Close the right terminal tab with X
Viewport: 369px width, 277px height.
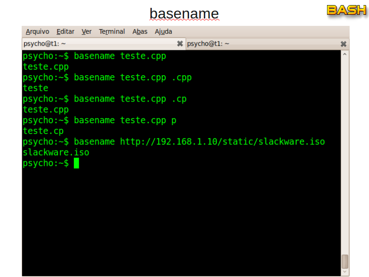click(x=344, y=44)
